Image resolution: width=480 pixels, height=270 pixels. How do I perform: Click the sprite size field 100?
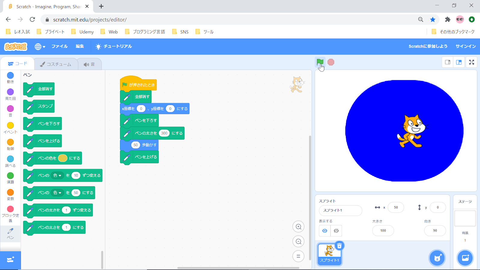point(383,231)
